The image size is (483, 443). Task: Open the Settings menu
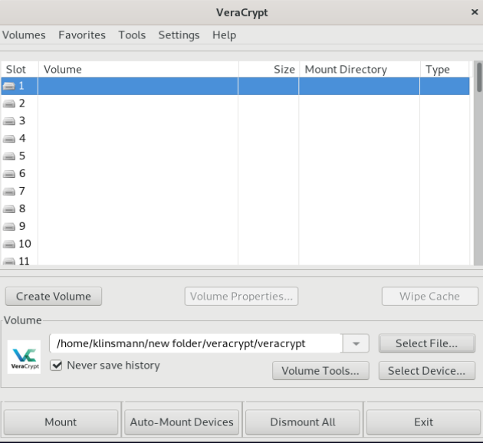click(179, 35)
